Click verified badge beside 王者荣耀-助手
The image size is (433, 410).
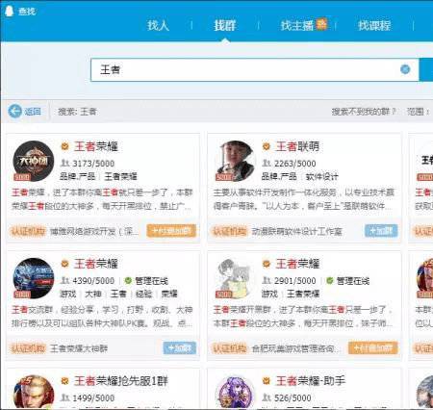click(x=267, y=381)
